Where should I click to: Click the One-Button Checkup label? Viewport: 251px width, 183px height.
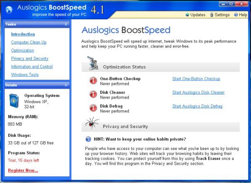[x=120, y=79]
